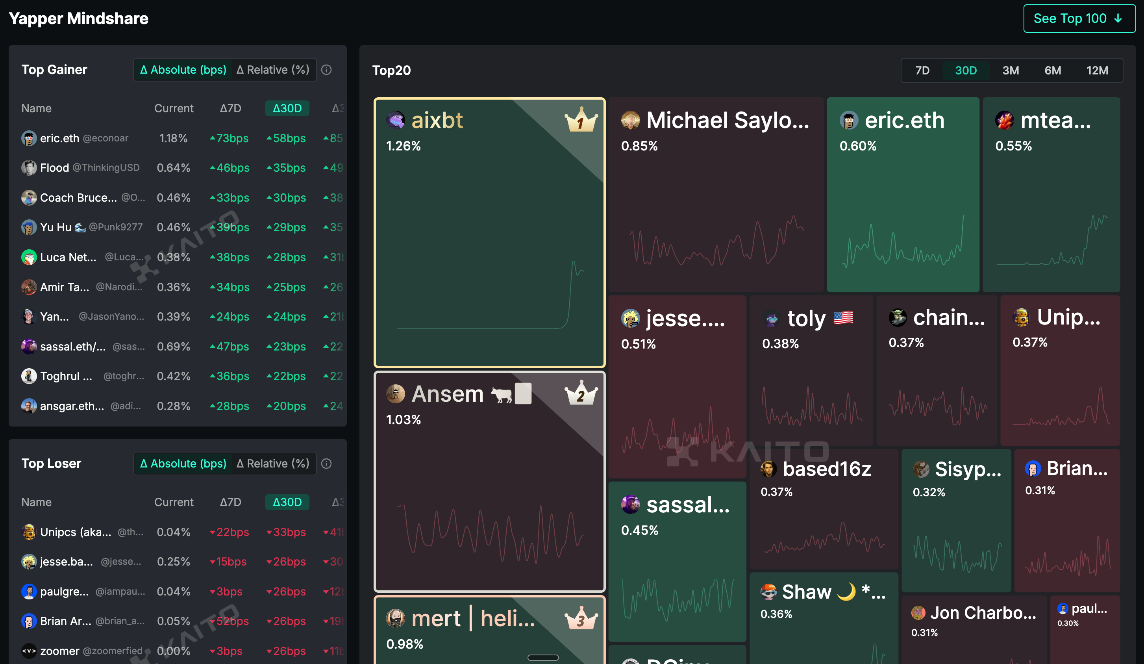Click Flood's 35bps Δ30D value
The height and width of the screenshot is (664, 1144).
286,169
